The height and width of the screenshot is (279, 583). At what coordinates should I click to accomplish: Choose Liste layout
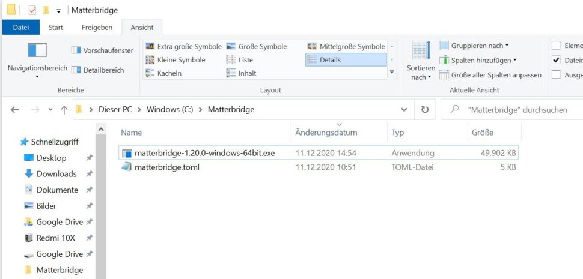coord(239,60)
